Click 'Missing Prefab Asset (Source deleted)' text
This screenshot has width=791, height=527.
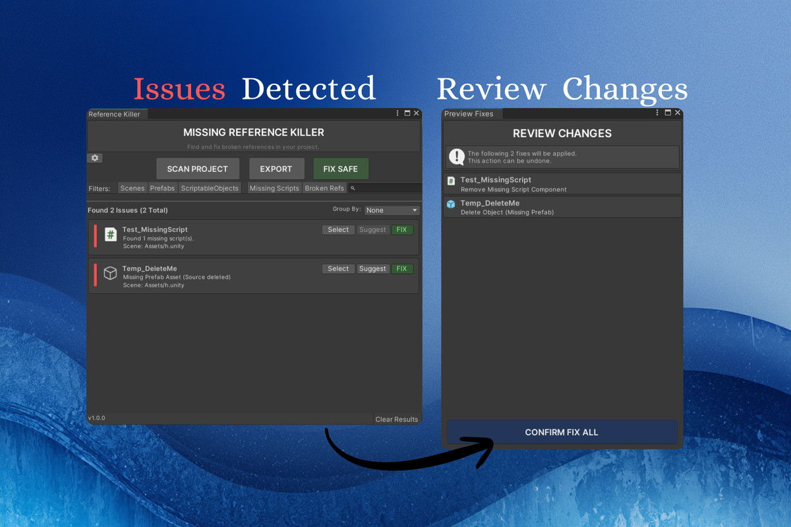[x=177, y=277]
